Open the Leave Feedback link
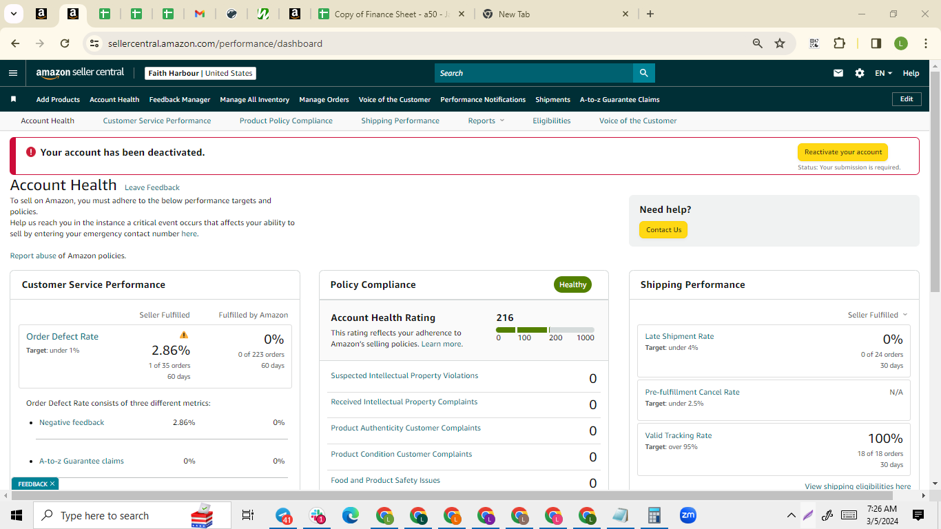 152,187
